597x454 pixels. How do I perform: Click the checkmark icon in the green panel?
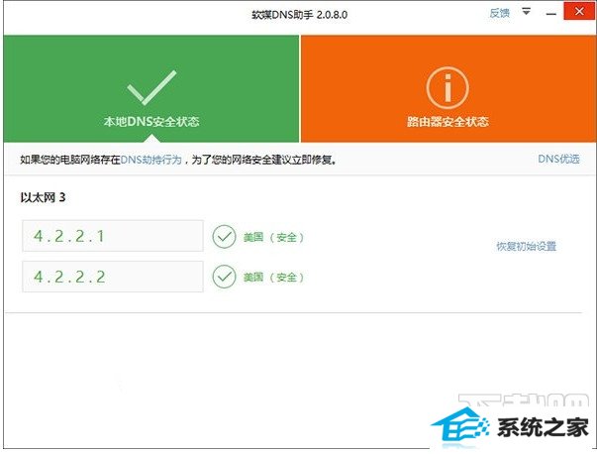coord(151,87)
